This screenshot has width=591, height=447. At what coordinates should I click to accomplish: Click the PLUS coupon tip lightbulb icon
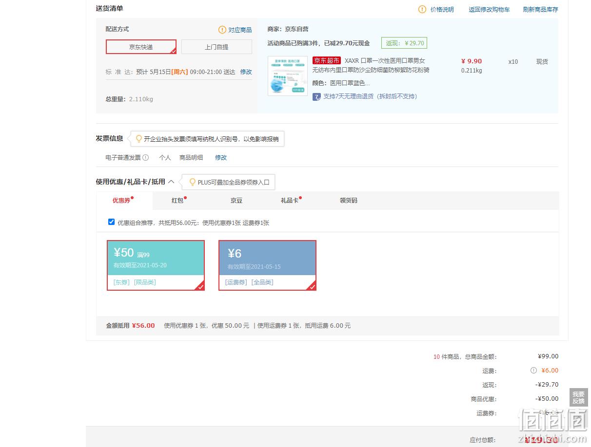pos(192,182)
